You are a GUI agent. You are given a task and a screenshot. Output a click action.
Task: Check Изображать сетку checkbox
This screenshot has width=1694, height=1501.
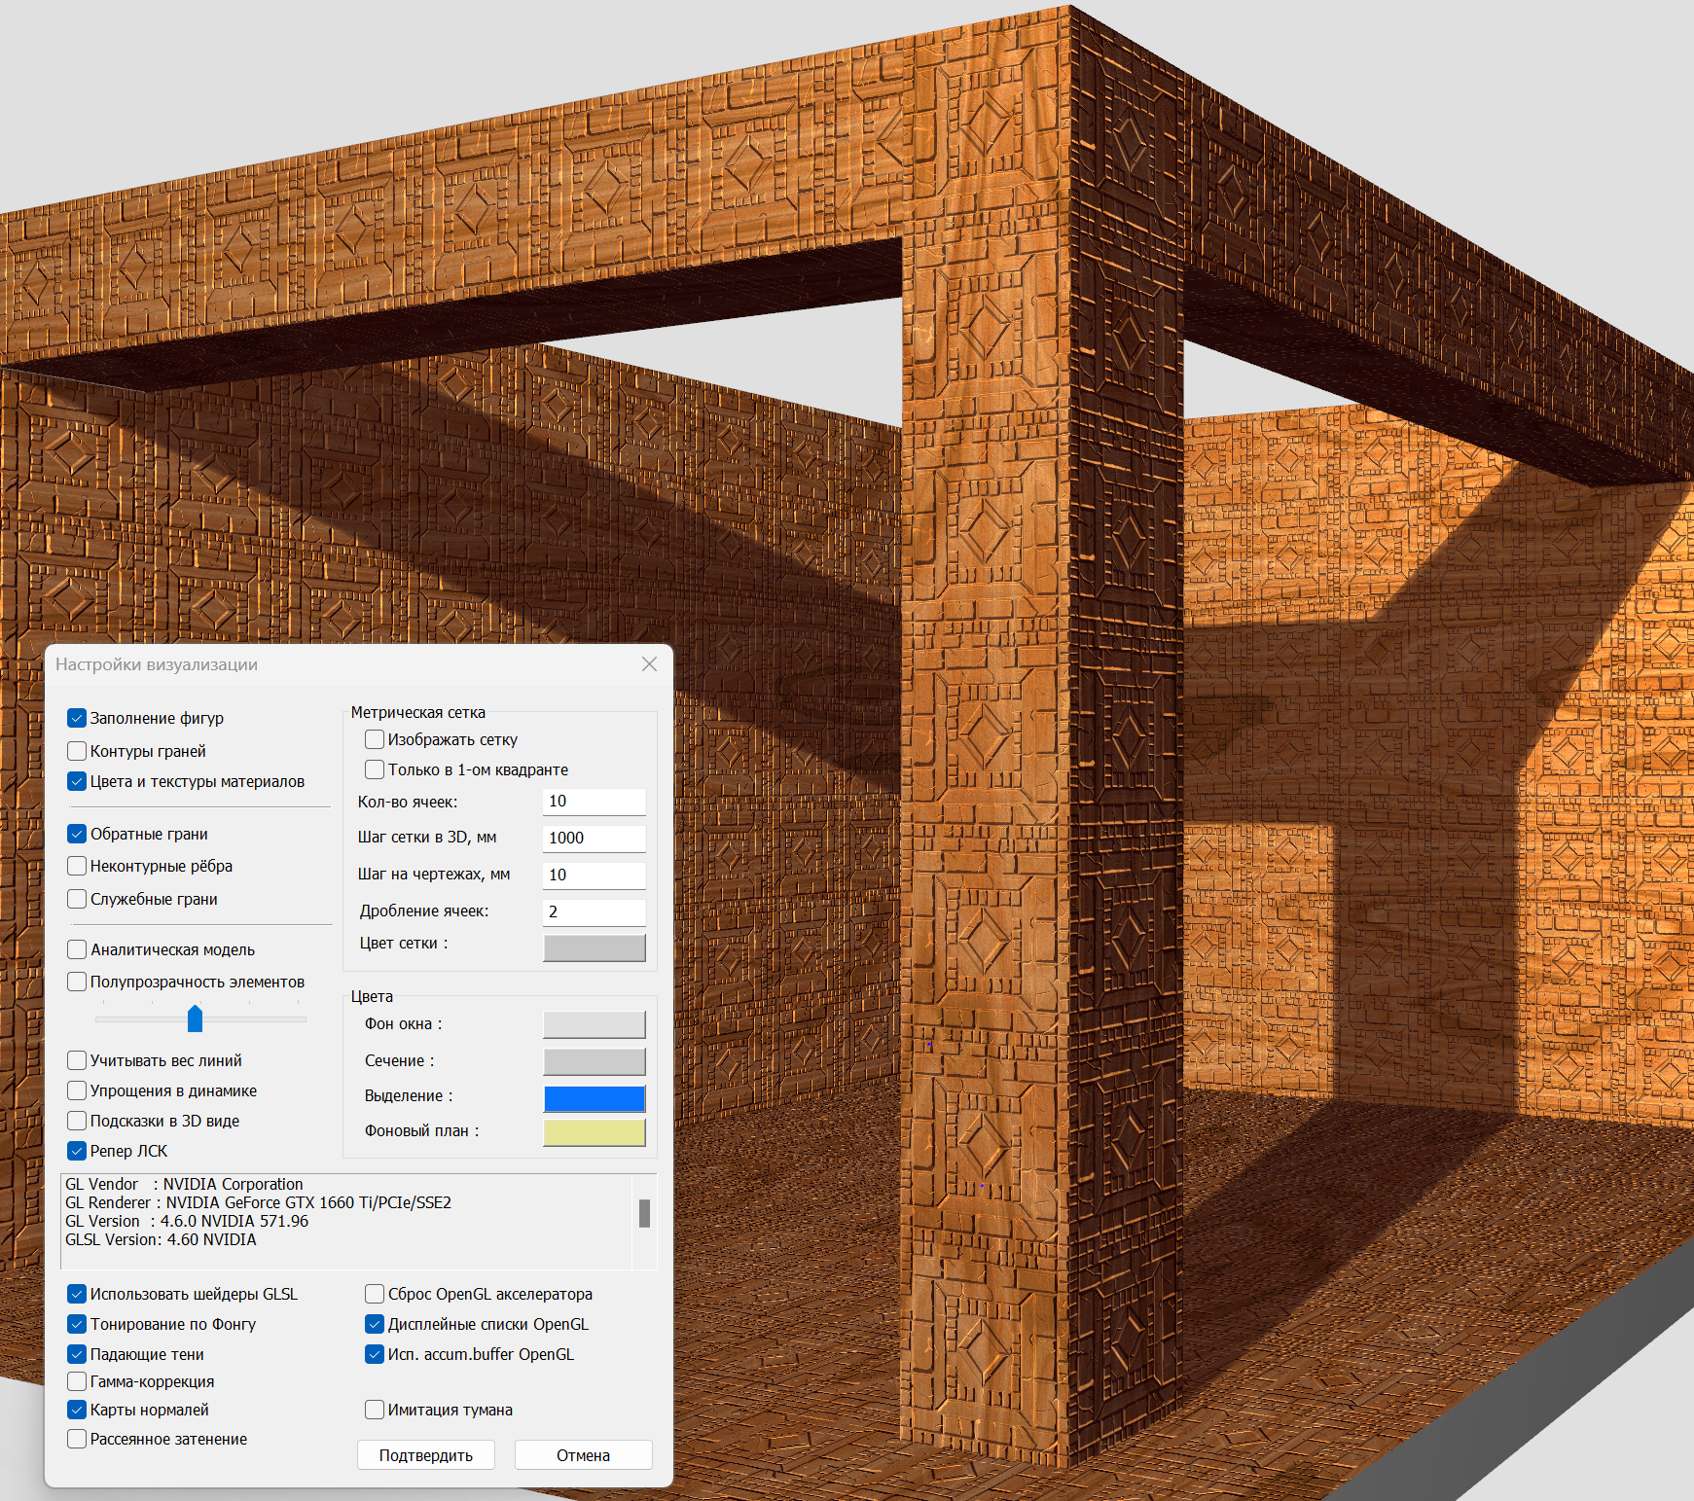[x=375, y=739]
